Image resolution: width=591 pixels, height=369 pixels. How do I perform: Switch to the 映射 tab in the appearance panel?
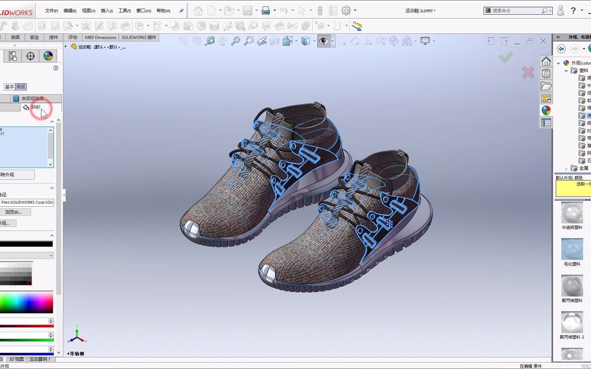click(36, 107)
